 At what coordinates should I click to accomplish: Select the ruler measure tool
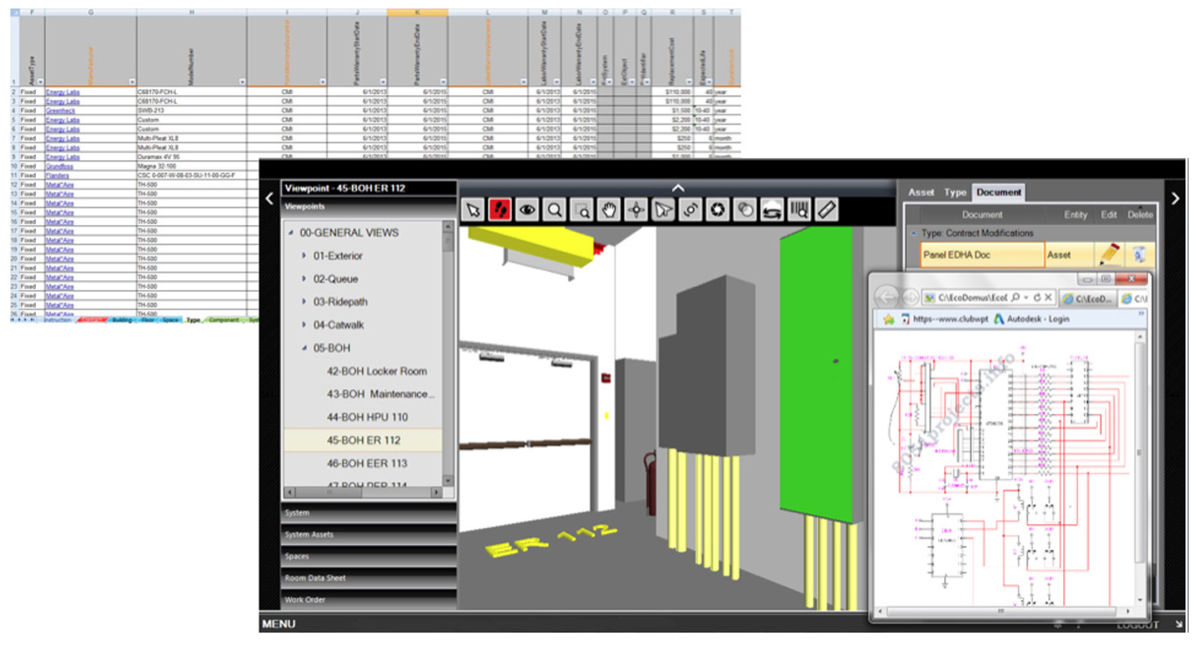pyautogui.click(x=826, y=211)
